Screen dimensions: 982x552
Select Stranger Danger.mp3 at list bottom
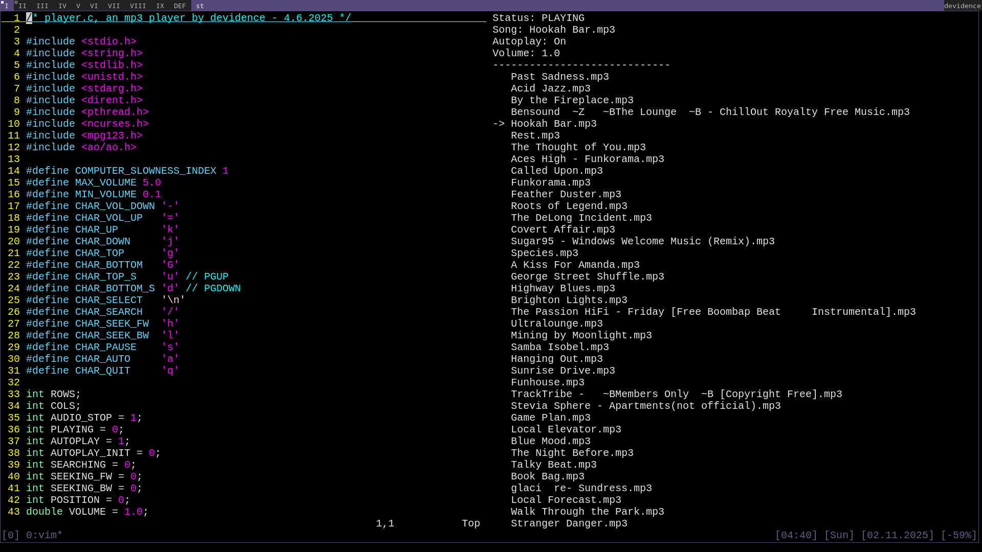[x=569, y=523]
